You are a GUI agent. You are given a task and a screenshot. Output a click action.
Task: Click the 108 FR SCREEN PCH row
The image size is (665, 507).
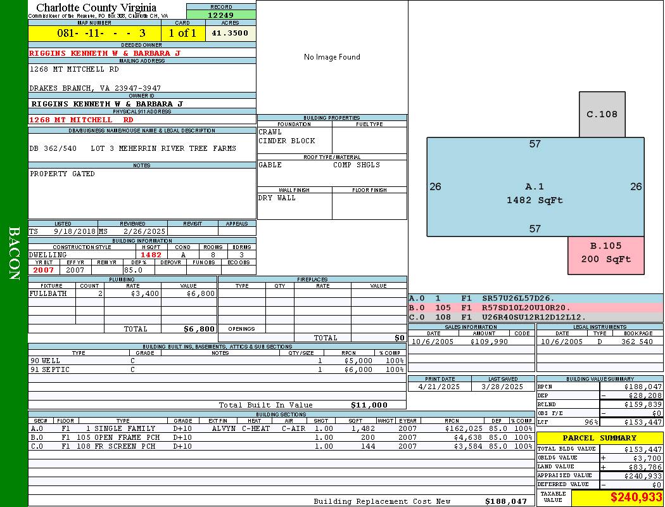point(281,446)
